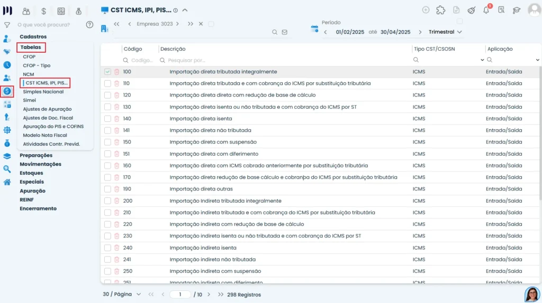The width and height of the screenshot is (542, 303).
Task: Check the checkbox for code 120
Action: coord(107,95)
